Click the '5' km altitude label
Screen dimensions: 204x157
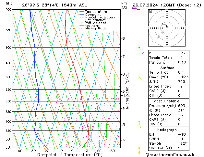pos(123,91)
